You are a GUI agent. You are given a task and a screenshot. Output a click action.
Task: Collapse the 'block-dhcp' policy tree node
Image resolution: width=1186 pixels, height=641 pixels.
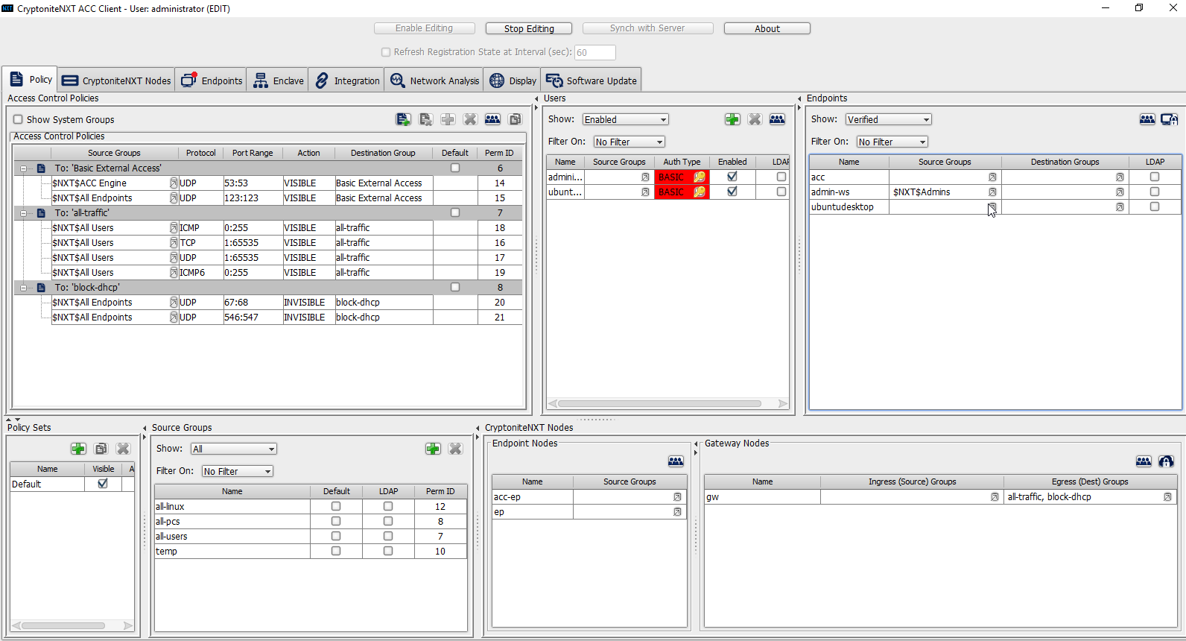[23, 288]
